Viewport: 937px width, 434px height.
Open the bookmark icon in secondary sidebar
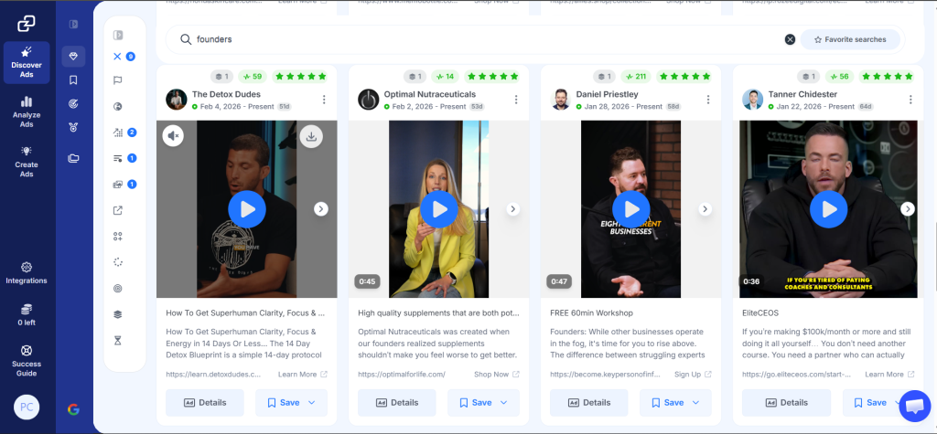(73, 80)
